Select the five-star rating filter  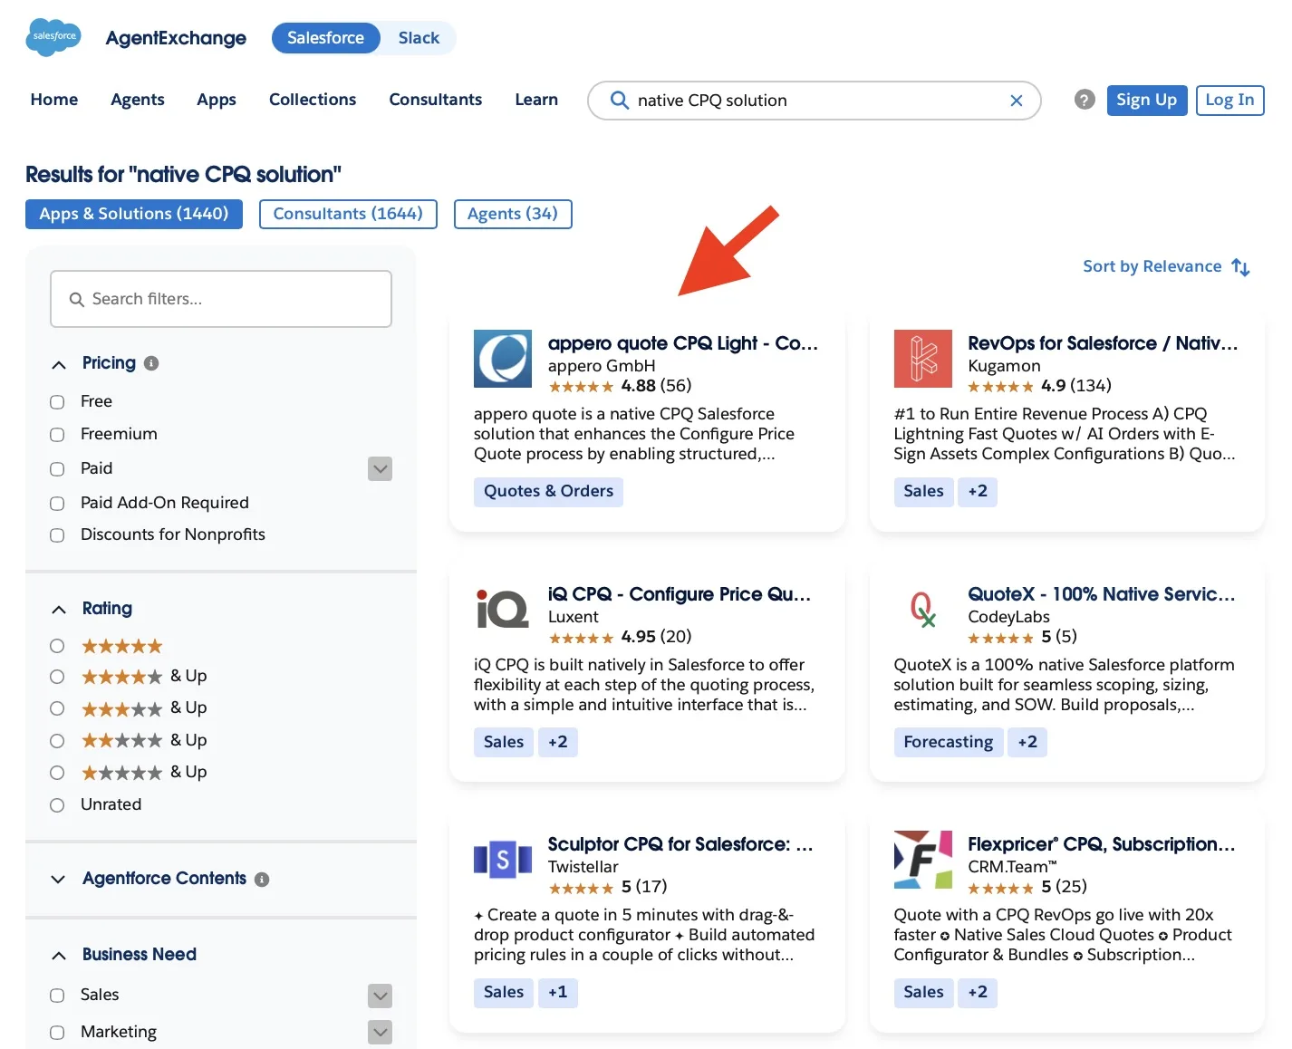tap(57, 646)
